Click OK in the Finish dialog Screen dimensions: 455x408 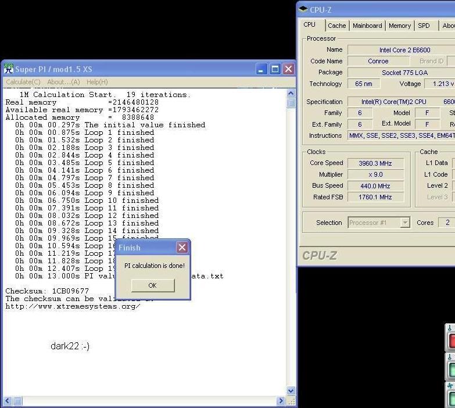[x=153, y=285]
